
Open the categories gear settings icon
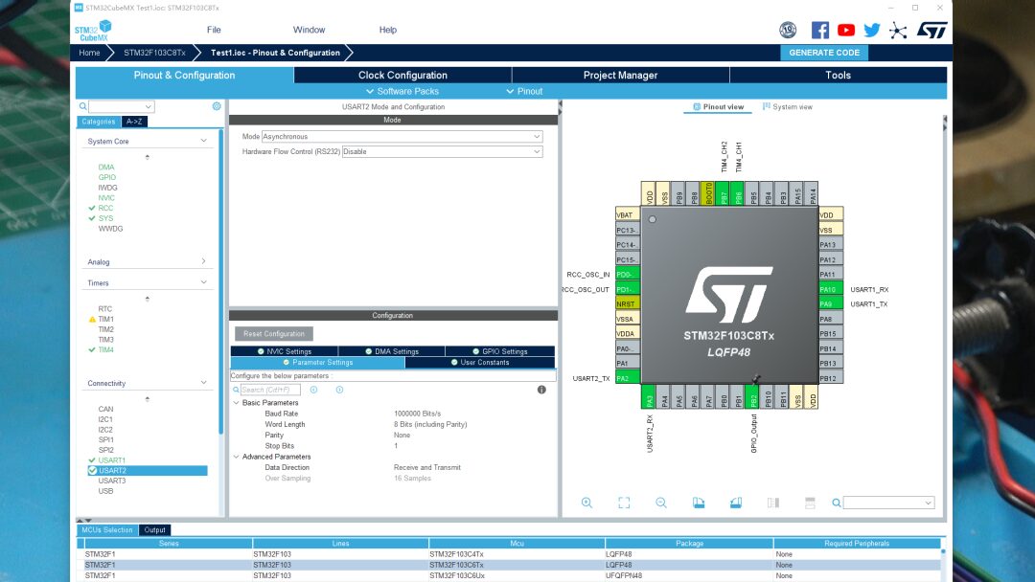pyautogui.click(x=217, y=106)
